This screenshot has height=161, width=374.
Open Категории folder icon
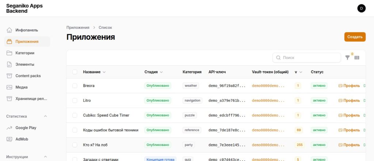tap(9, 53)
